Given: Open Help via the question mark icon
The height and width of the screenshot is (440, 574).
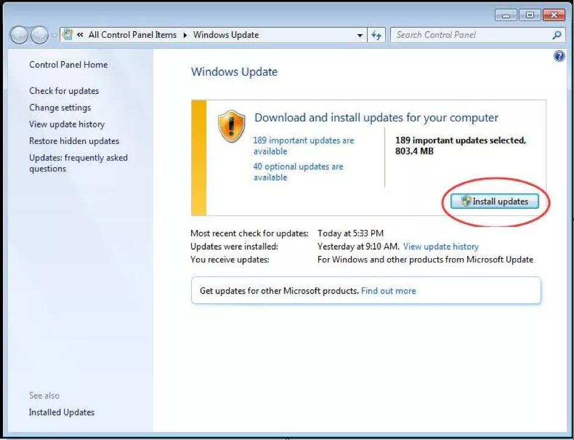Looking at the screenshot, I should coord(559,56).
